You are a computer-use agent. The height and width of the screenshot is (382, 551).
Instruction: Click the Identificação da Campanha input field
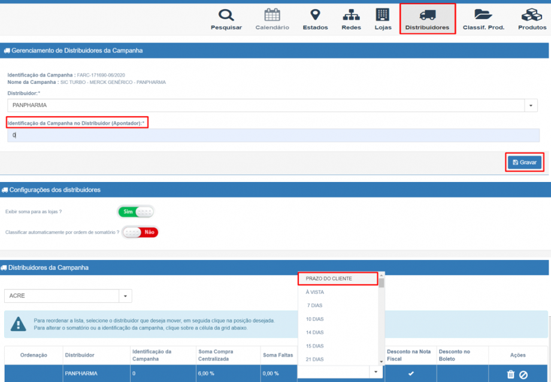pos(273,135)
